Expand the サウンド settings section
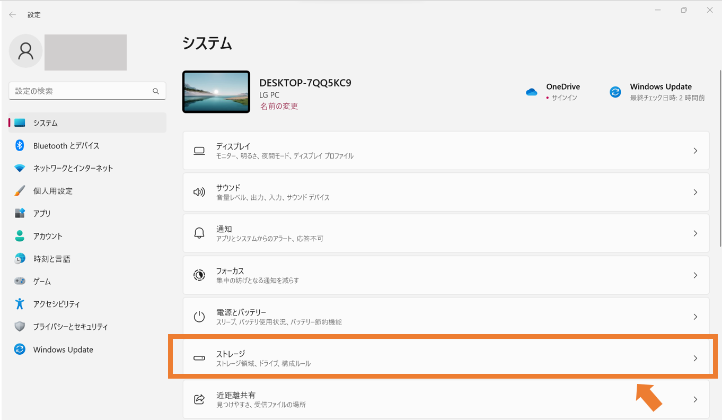722x420 pixels. pyautogui.click(x=445, y=192)
